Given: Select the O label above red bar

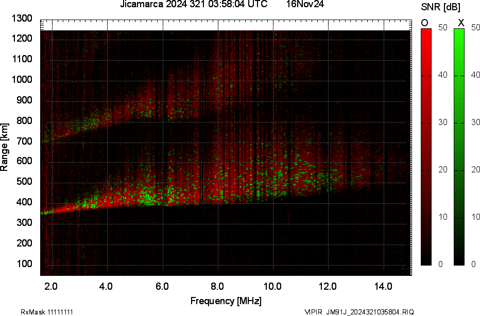Looking at the screenshot, I should (x=425, y=23).
